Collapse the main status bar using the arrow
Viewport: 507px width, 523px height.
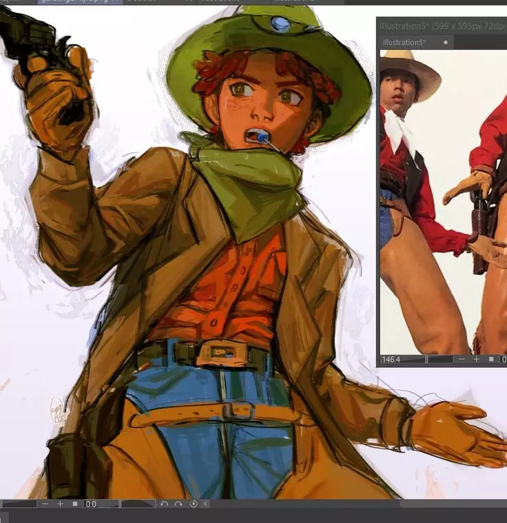coord(206,504)
